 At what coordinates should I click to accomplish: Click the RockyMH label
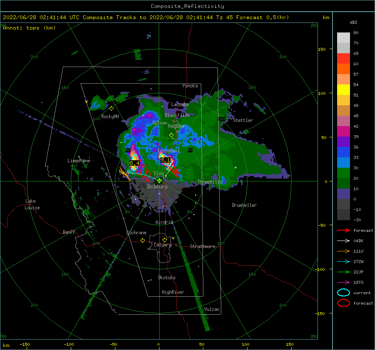coord(110,117)
